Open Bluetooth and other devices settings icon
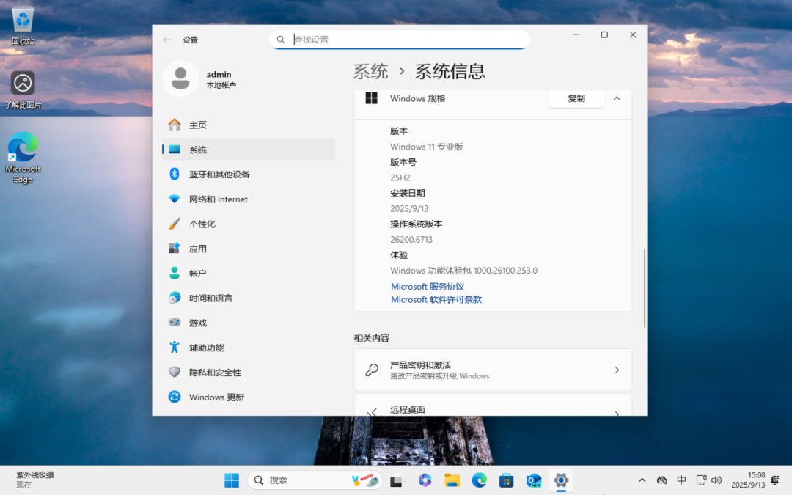This screenshot has height=495, width=792. 175,174
